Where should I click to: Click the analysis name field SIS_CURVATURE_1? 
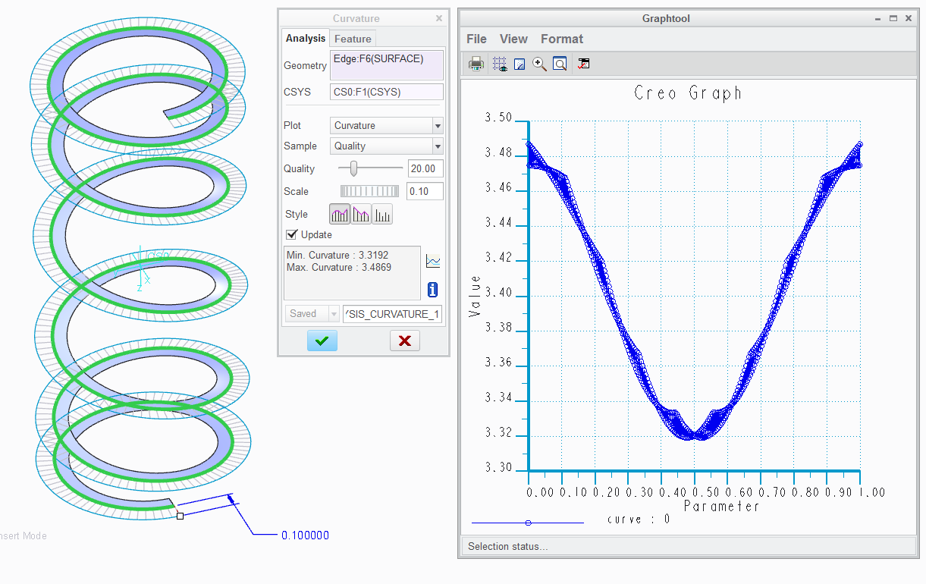click(x=392, y=314)
